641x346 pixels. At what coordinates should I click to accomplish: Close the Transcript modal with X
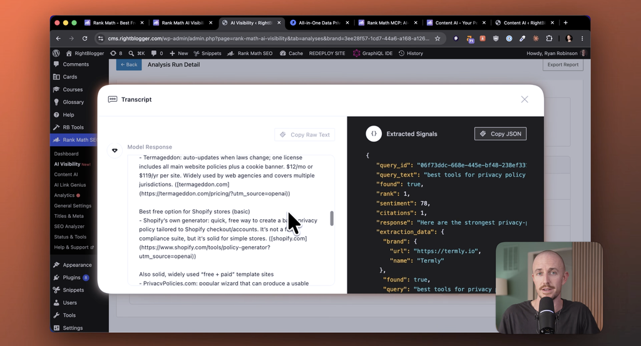click(525, 99)
